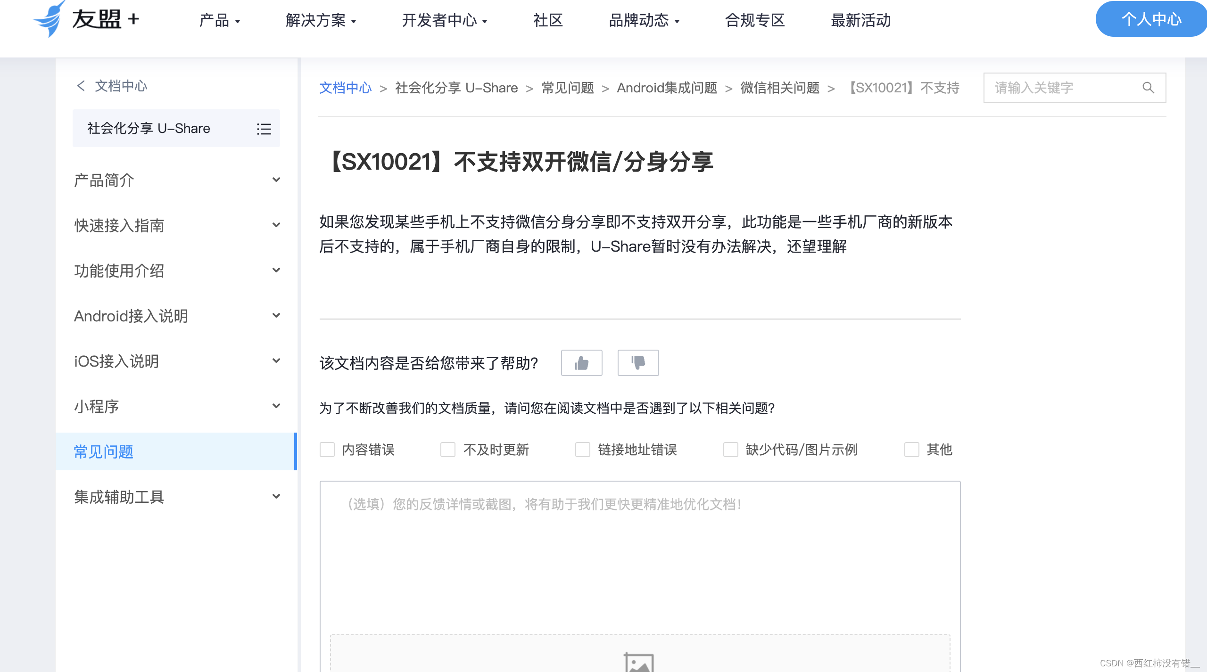Open the 社区 menu item
Screen dimensions: 1207x672
point(548,20)
